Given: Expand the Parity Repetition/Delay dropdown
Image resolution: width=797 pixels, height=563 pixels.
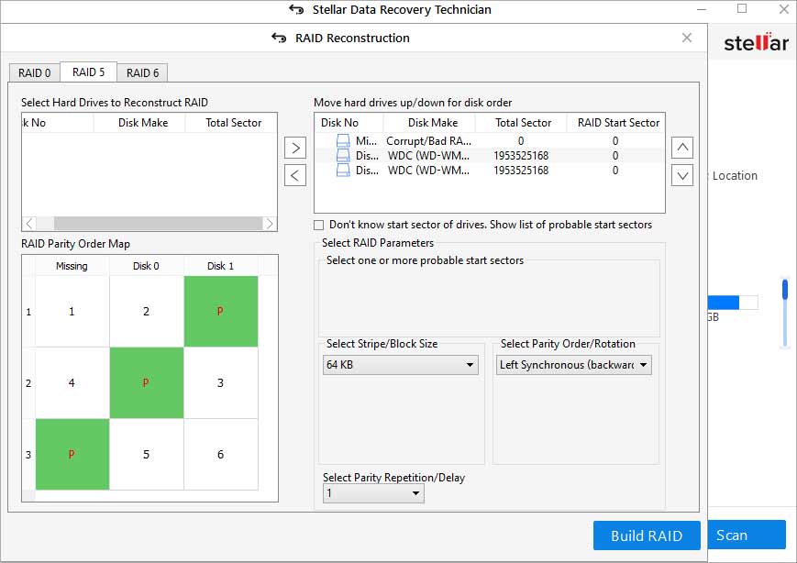Looking at the screenshot, I should click(x=373, y=493).
